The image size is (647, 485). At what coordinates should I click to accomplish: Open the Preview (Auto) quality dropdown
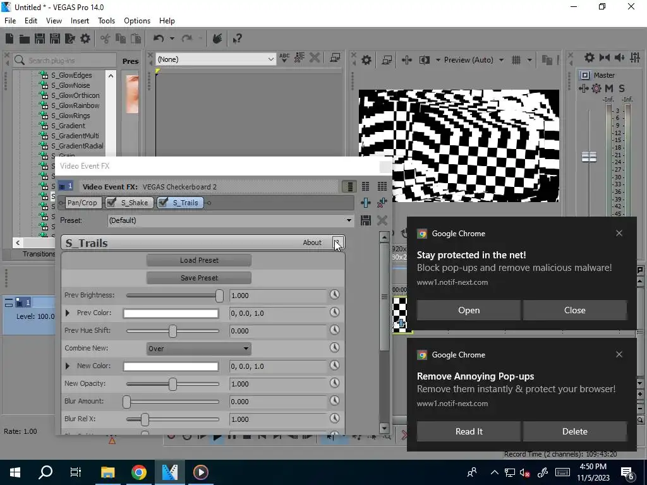[x=474, y=60]
